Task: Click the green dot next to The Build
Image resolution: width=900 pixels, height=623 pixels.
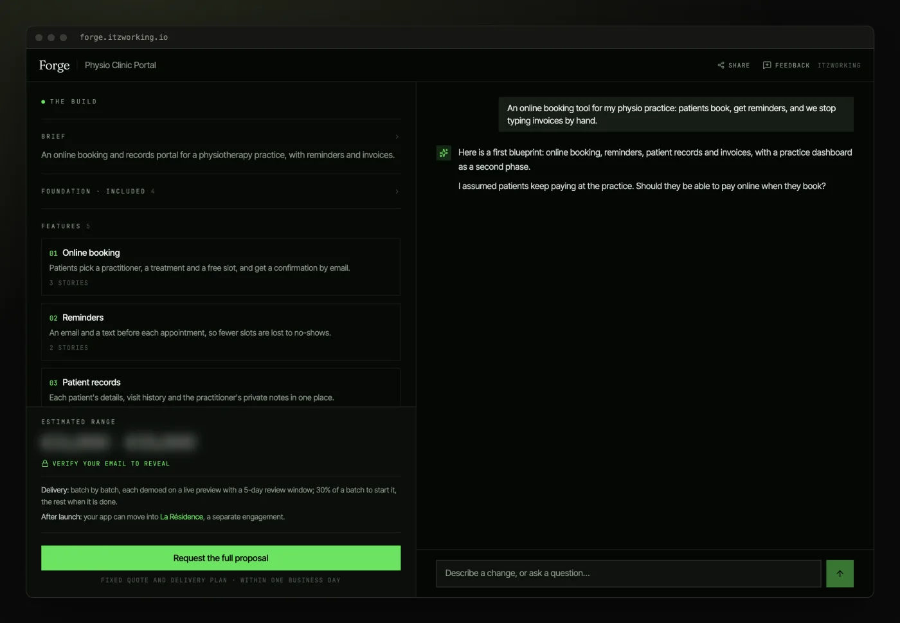Action: point(43,102)
